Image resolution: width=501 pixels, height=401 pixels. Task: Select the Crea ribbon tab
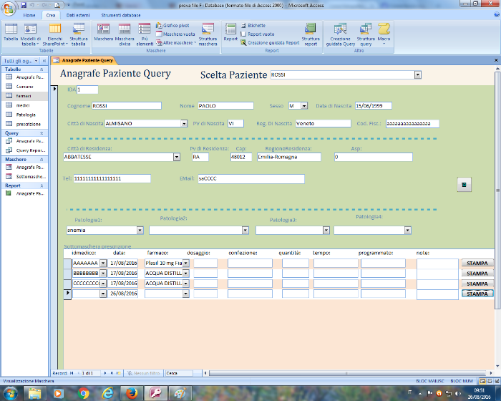pos(51,15)
